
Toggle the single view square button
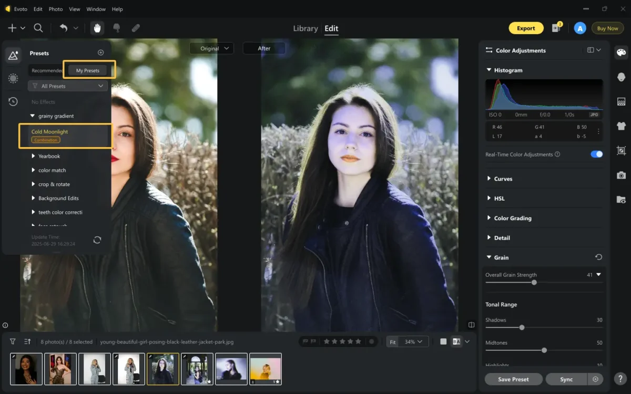pos(443,341)
